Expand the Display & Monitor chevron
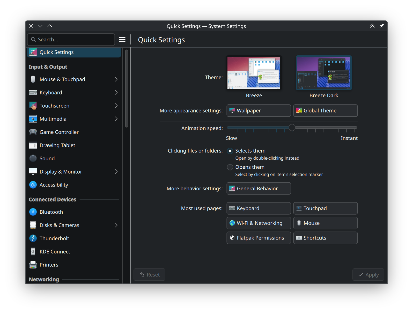Viewport: 413px width, 314px height. tap(116, 171)
